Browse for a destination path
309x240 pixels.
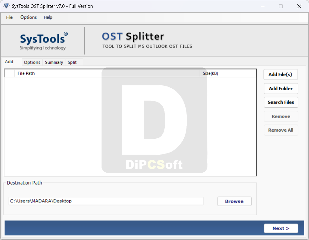(234, 201)
